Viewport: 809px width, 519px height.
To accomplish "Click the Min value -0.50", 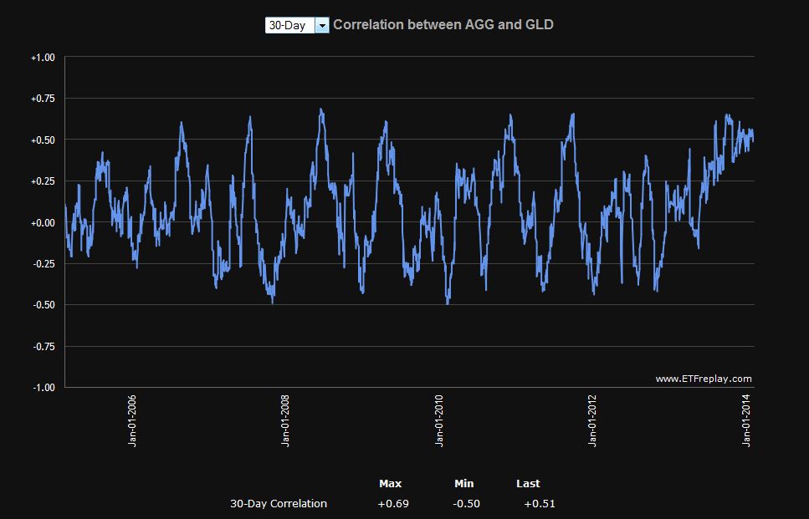I will (x=466, y=503).
